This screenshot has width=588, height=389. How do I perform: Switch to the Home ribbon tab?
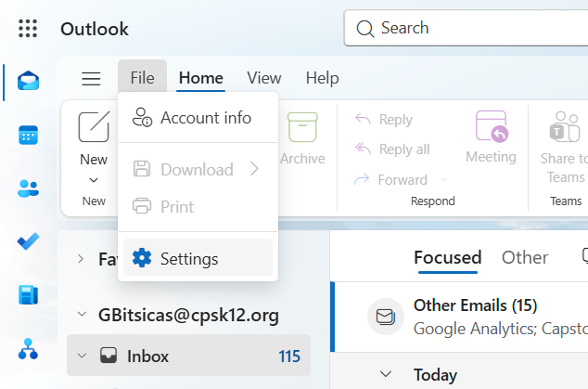201,78
